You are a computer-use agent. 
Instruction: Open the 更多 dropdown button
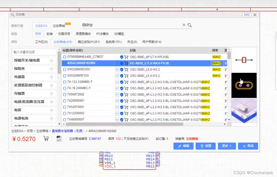click(x=227, y=146)
